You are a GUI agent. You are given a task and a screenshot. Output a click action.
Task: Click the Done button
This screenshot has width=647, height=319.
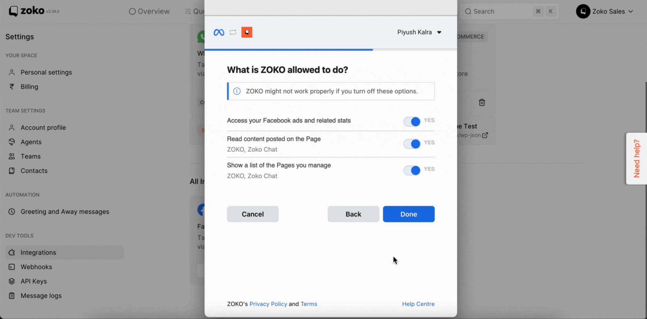[409, 214]
